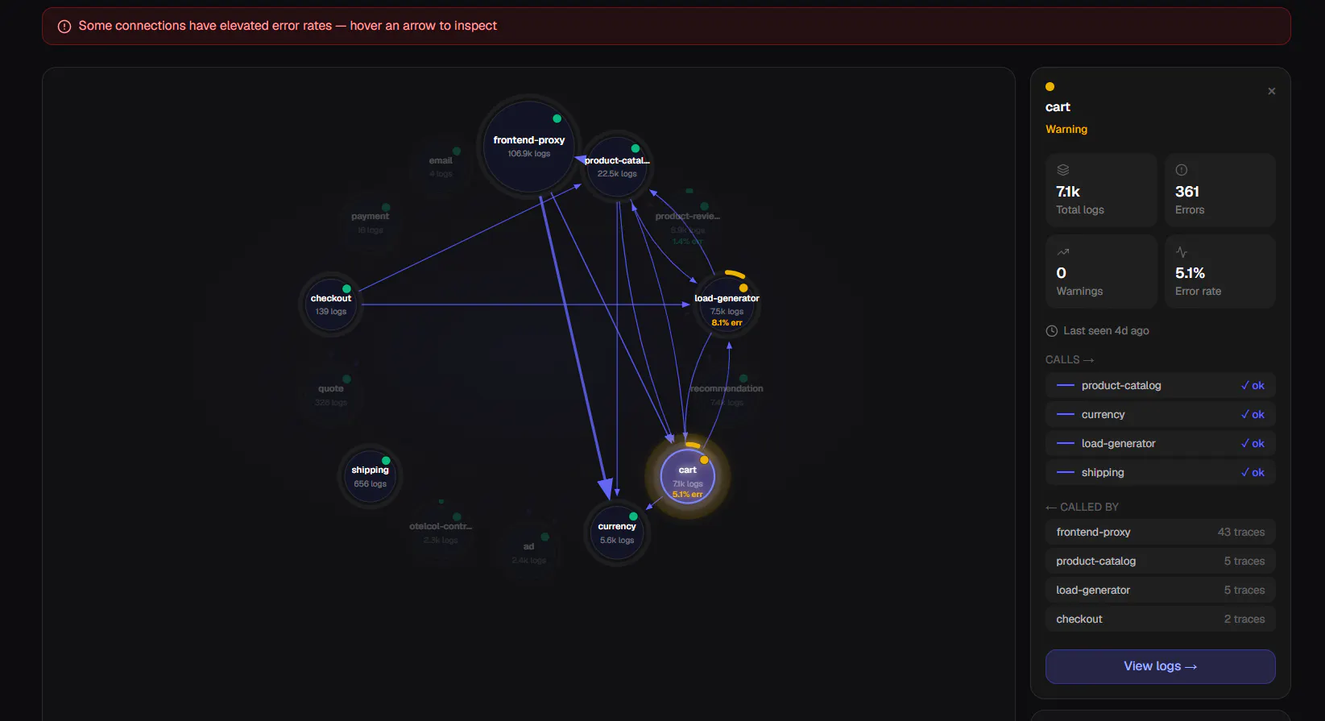Click the Warning status label

pos(1066,129)
